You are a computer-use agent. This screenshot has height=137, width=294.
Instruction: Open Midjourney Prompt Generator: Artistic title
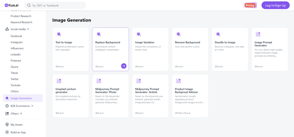click(x=147, y=91)
